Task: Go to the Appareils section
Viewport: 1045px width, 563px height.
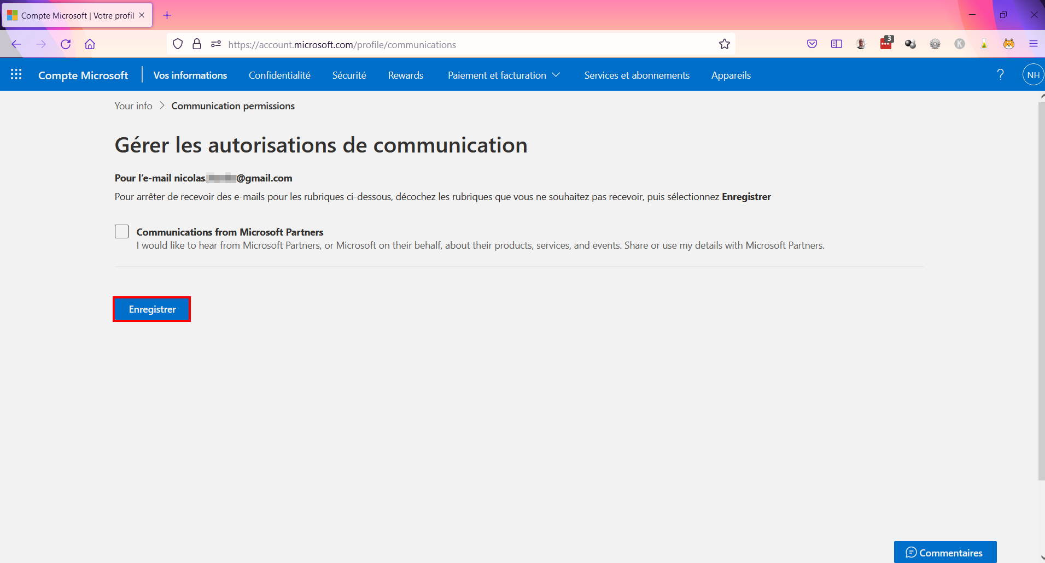Action: pos(731,75)
